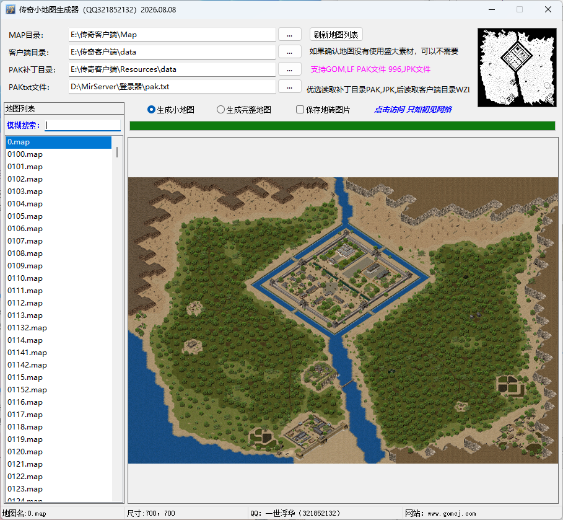Select 0121.map in the map list
This screenshot has height=520, width=563.
pyautogui.click(x=59, y=464)
